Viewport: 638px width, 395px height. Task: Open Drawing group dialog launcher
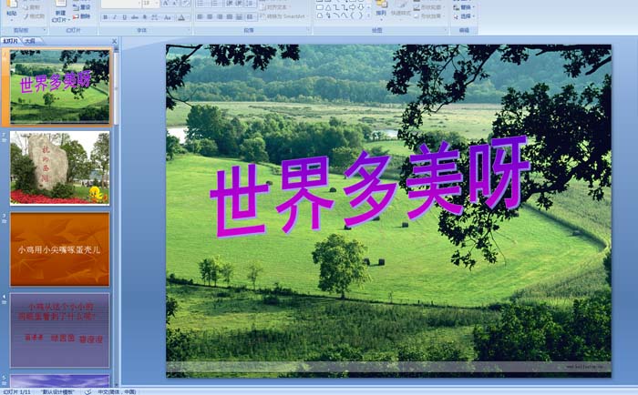(x=446, y=30)
